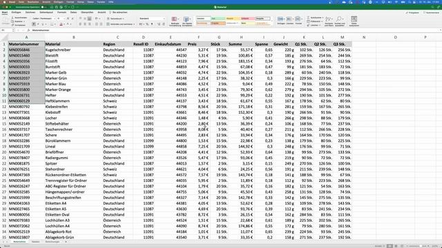Click the Einfügen paste clipboard icon
The image size is (442, 248).
click(x=6, y=20)
